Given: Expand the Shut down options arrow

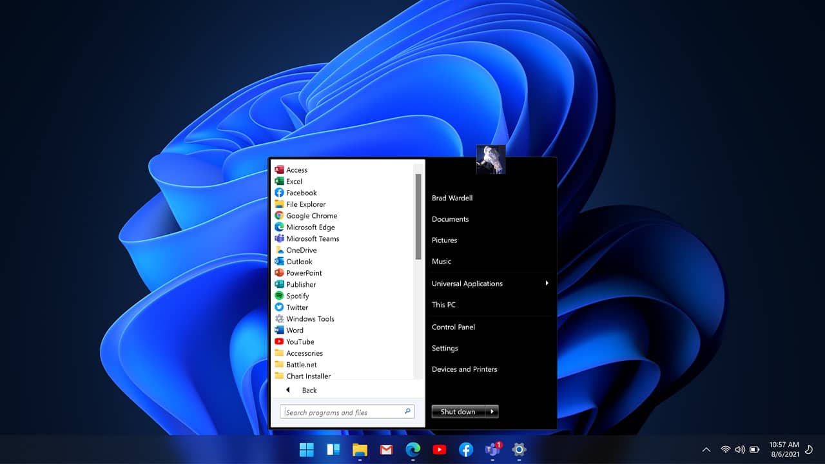Looking at the screenshot, I should coord(491,412).
